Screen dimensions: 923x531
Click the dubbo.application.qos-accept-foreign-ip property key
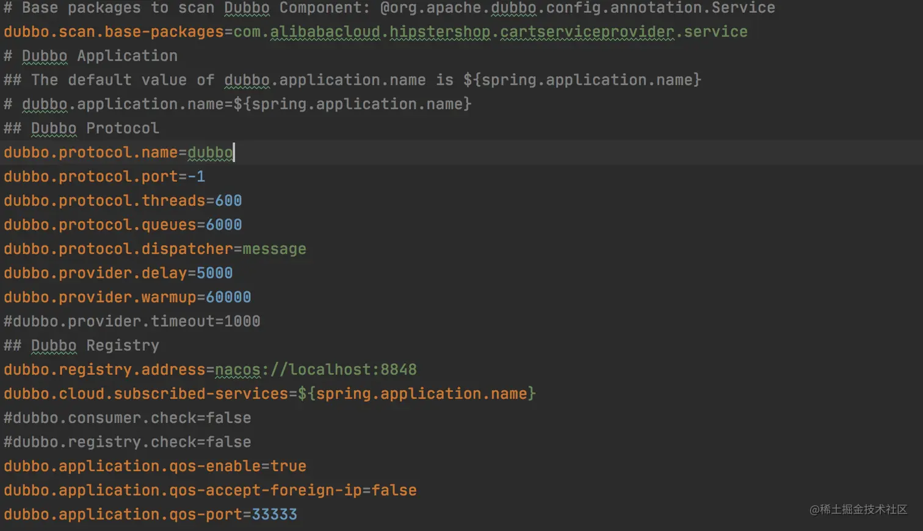[x=183, y=491]
